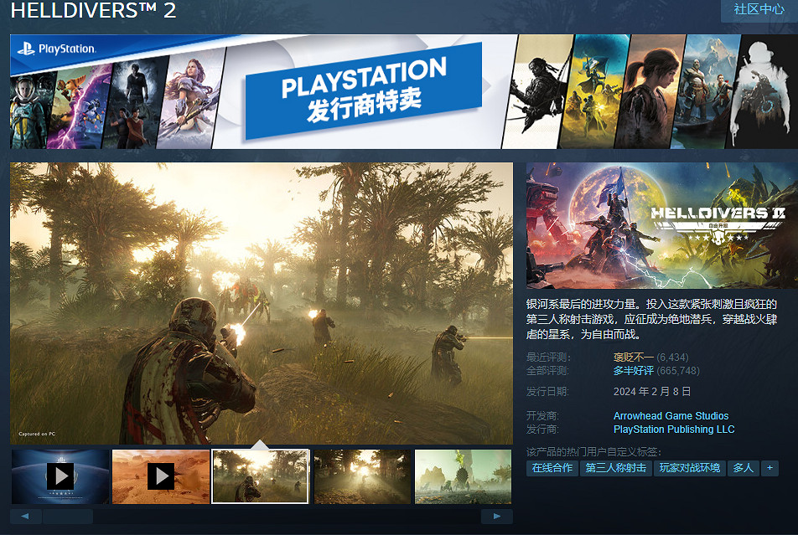Select the 在线合作 tag
Viewport: 798px width, 535px height.
[552, 468]
